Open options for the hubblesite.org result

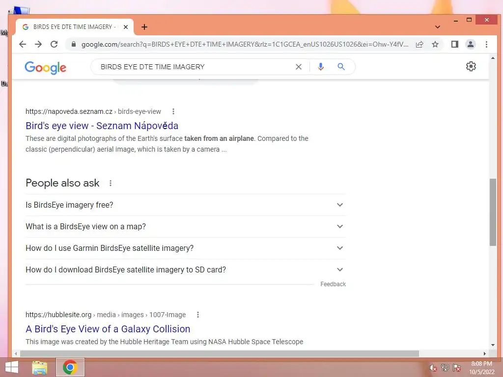(x=197, y=315)
